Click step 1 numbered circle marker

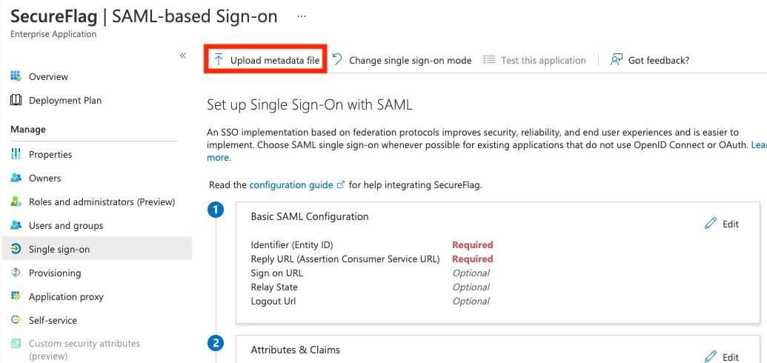pyautogui.click(x=215, y=210)
